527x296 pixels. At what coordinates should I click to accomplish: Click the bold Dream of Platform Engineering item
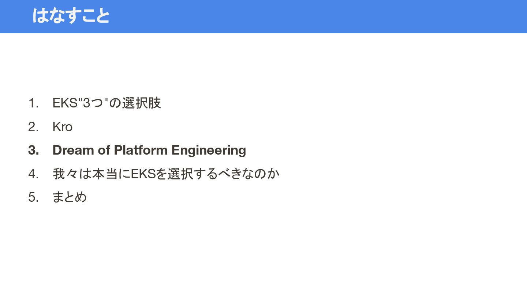(149, 150)
